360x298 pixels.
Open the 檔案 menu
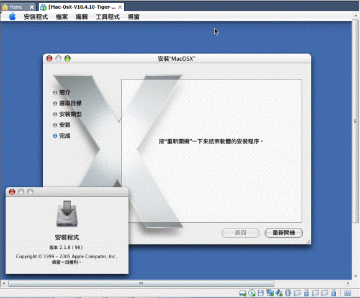62,17
